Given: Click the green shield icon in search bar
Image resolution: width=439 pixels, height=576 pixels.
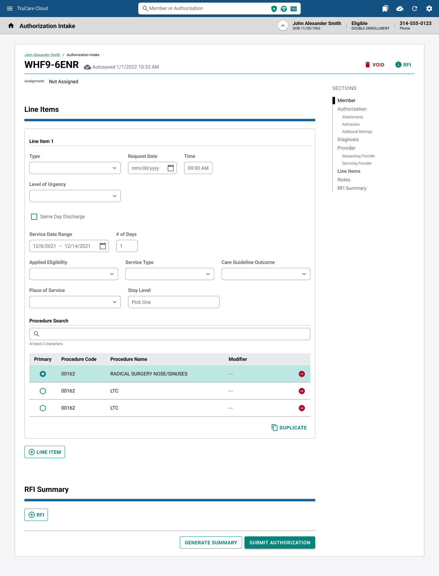Looking at the screenshot, I should point(274,9).
